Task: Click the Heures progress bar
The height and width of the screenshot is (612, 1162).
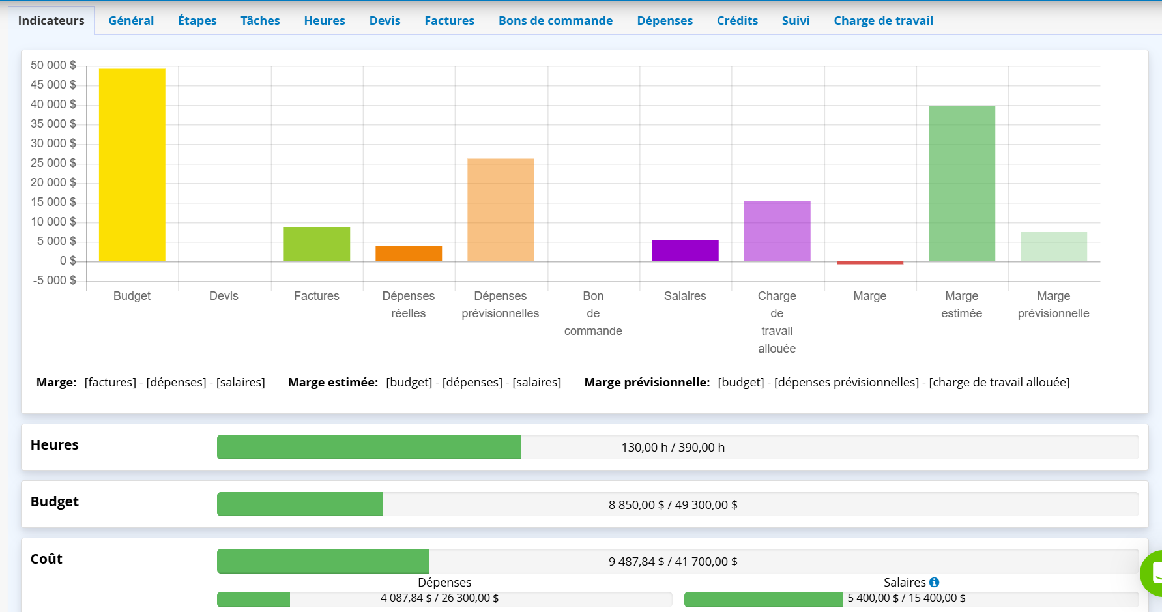Action: pyautogui.click(x=678, y=447)
